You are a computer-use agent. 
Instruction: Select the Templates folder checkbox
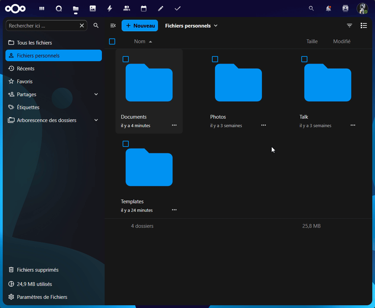coord(126,144)
